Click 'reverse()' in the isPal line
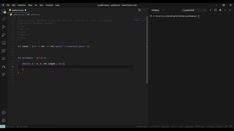This screenshot has width=234, height=131. tap(72, 46)
